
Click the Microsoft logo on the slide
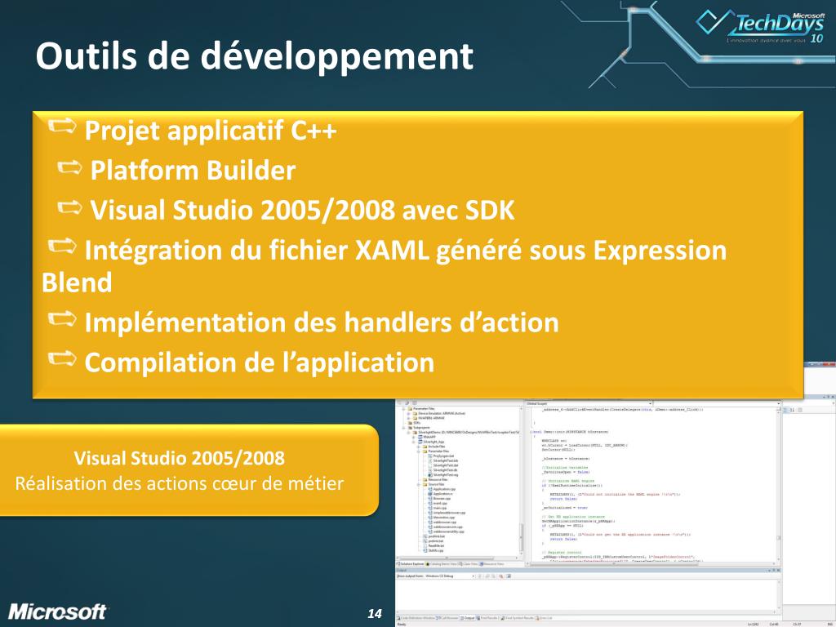point(58,611)
